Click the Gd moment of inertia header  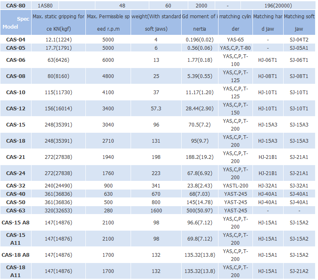(200, 22)
